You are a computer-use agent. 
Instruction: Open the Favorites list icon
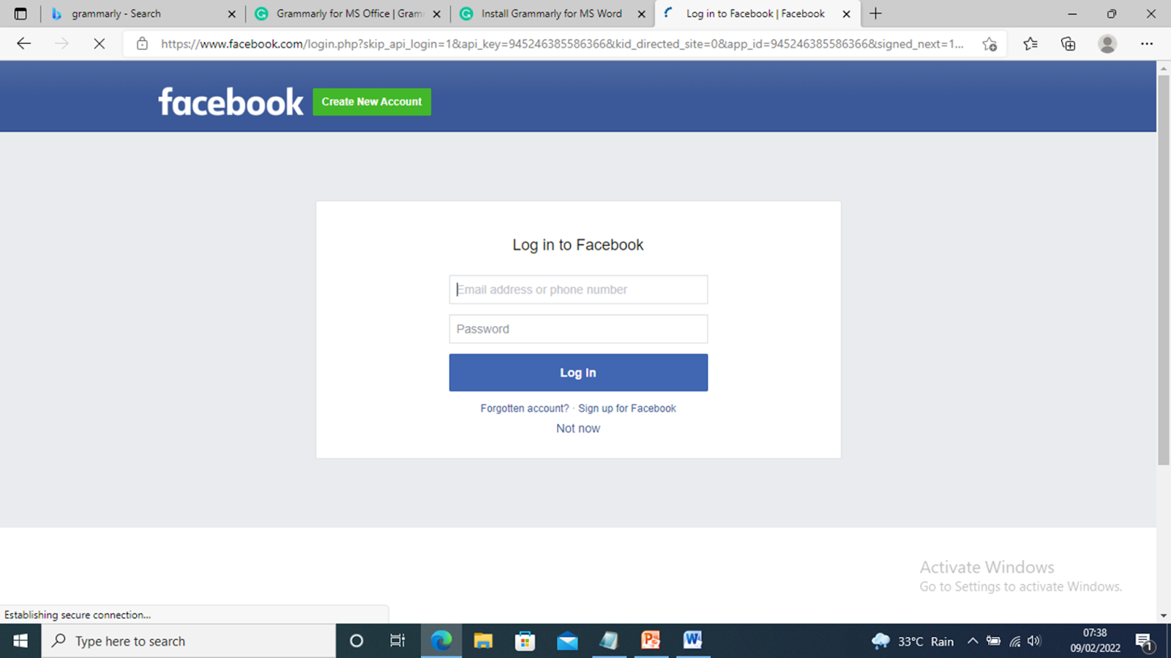(1030, 44)
